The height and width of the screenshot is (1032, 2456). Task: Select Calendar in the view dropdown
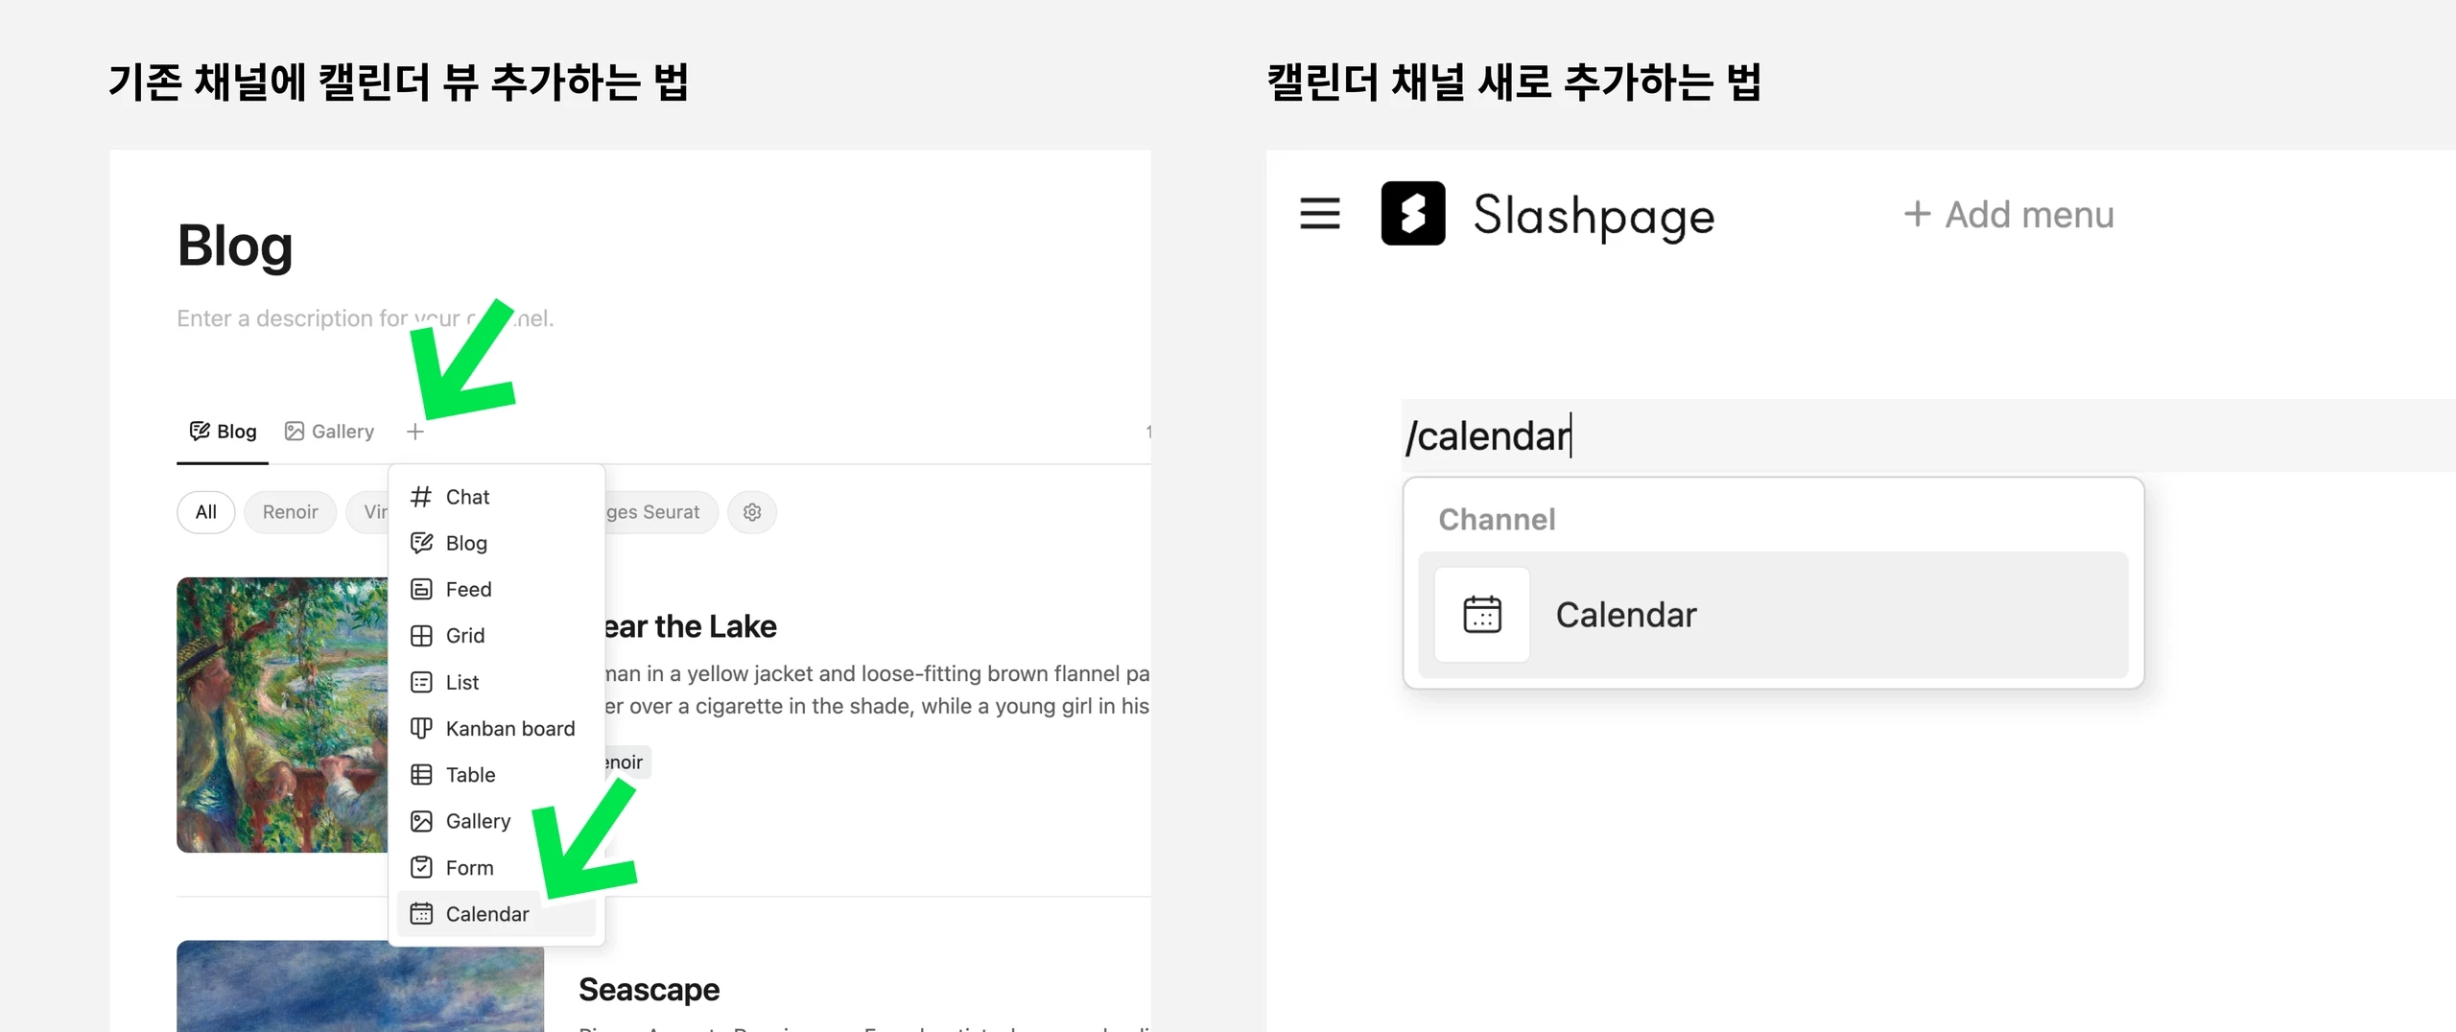[486, 914]
